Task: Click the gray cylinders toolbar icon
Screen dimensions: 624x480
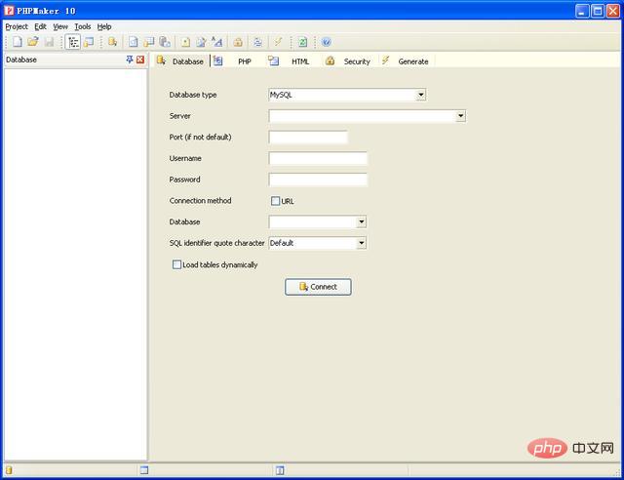Action: pos(165,42)
